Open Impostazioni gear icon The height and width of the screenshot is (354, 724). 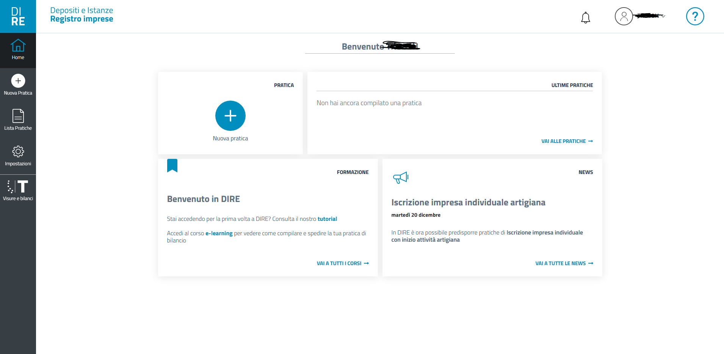tap(18, 152)
